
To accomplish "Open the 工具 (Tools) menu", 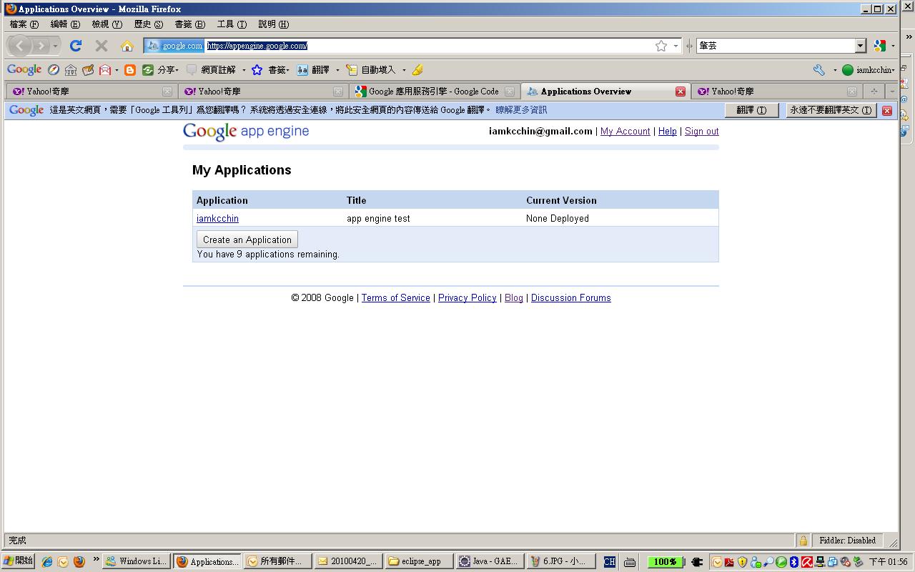I will pyautogui.click(x=232, y=24).
